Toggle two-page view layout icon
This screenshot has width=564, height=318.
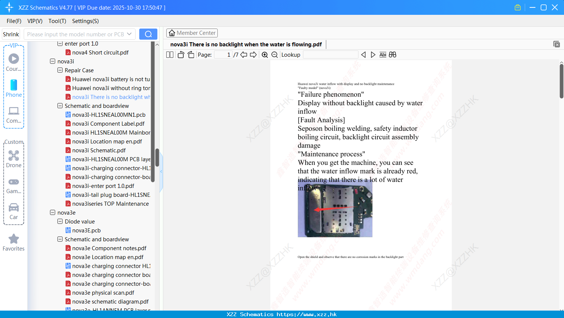click(170, 55)
